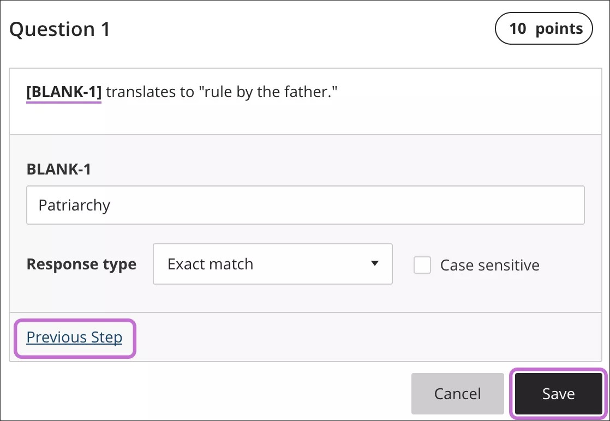Click the BLANK-1 answer field showing Patriarchy
Screen dimensions: 610x421
pyautogui.click(x=305, y=205)
